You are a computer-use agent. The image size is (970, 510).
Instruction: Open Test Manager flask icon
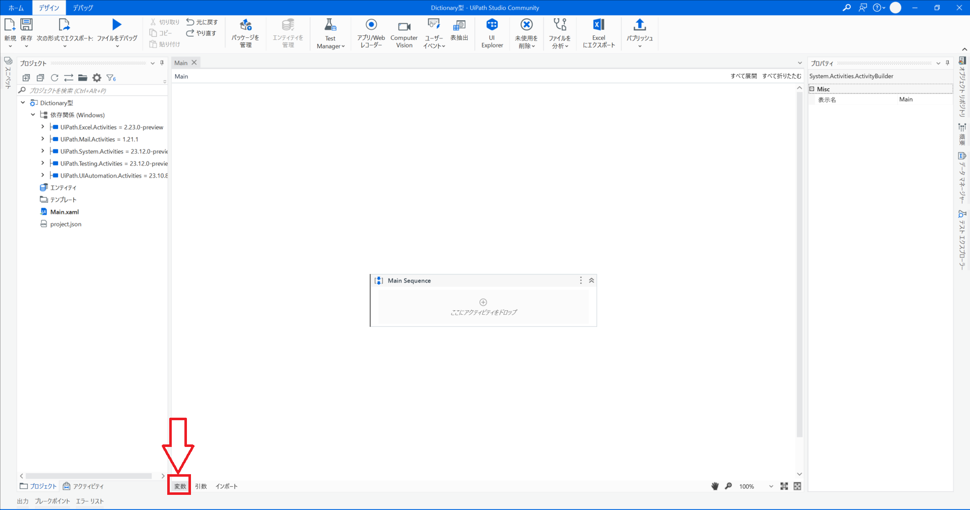coord(330,25)
